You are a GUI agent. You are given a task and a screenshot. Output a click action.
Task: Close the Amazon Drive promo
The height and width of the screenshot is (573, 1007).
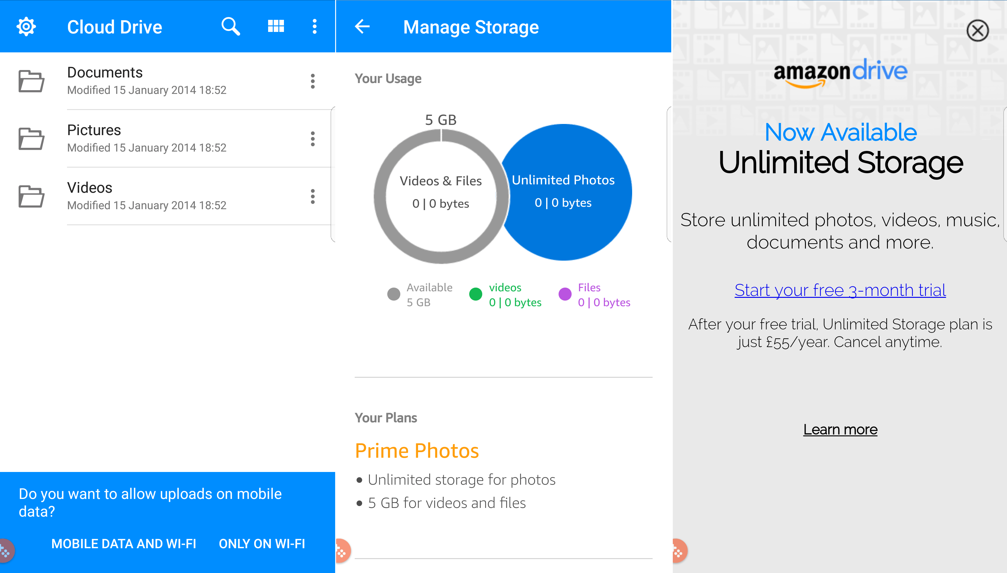978,30
